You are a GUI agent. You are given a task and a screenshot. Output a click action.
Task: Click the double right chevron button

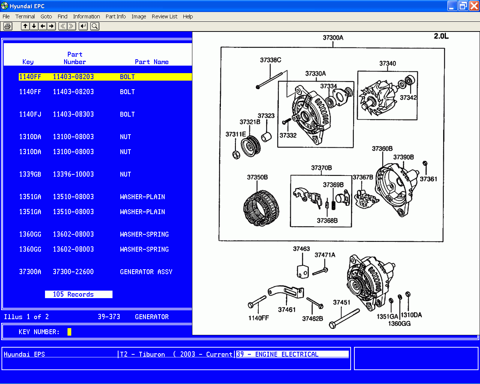[72, 26]
